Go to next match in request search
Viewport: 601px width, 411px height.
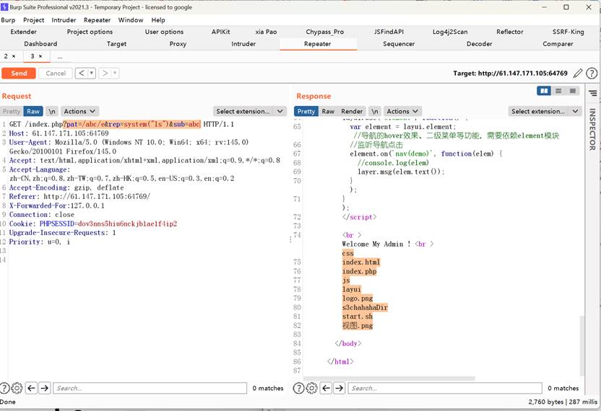pyautogui.click(x=45, y=388)
